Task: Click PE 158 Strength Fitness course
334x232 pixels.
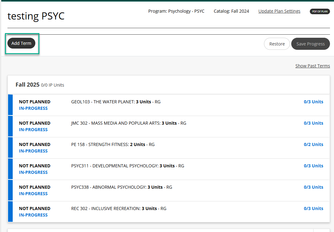Action: click(113, 144)
